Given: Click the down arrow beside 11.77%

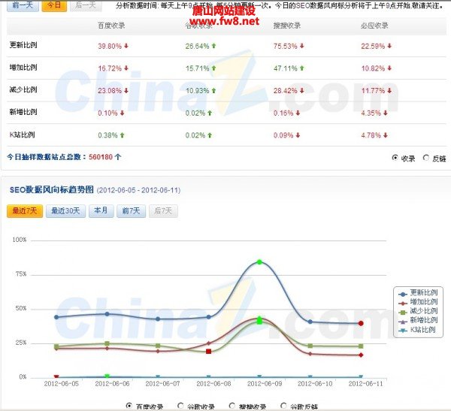Looking at the screenshot, I should 389,91.
